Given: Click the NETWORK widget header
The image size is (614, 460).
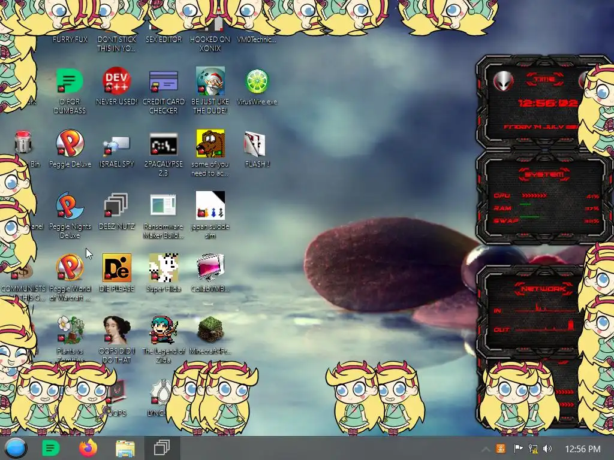Looking at the screenshot, I should tap(543, 289).
